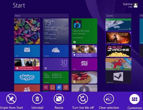Open the Mail envelope tile
The width and height of the screenshot is (143, 110).
pos(27,51)
